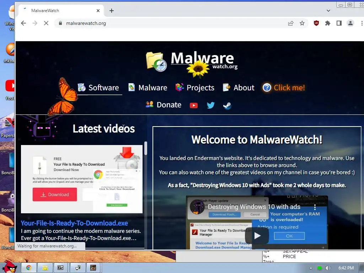Open the Steam profile icon
364x273 pixels.
(227, 106)
